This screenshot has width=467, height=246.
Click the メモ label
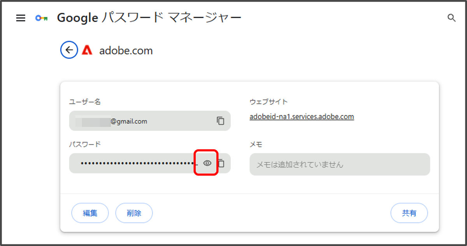(256, 145)
